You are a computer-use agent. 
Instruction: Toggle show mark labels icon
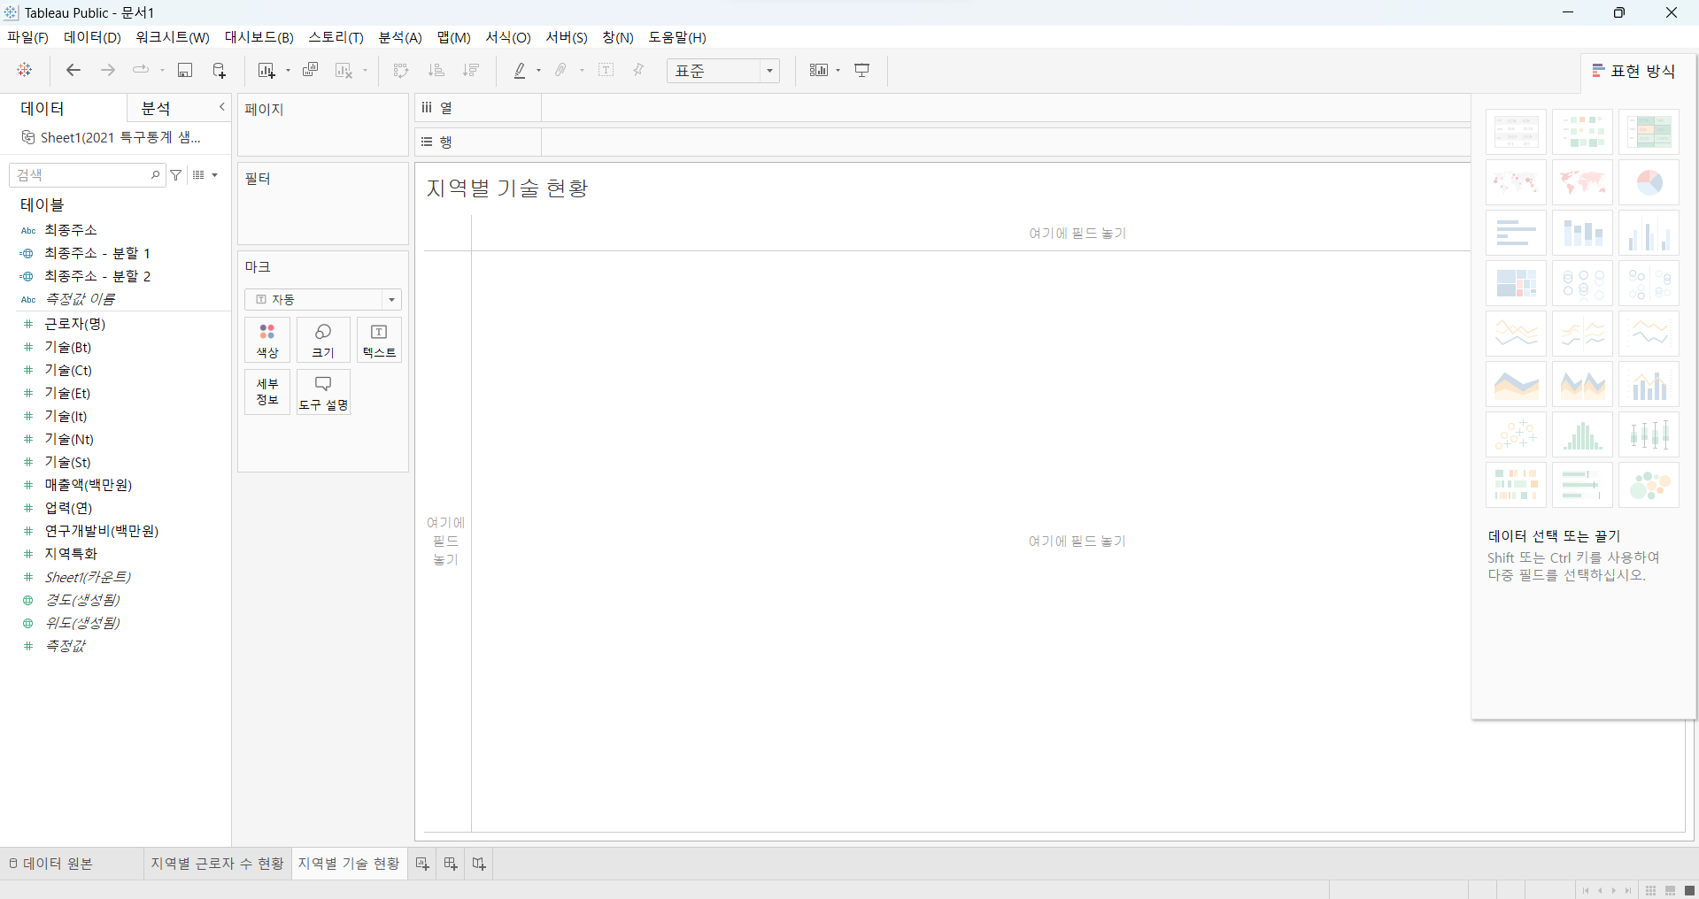click(x=606, y=70)
